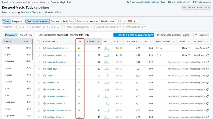Screen dimensions: 213x119
Task: View SERP icon for tienda de calcetines
Action: tap(189, 48)
